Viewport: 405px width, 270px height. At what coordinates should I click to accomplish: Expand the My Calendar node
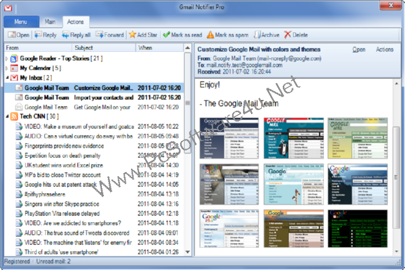point(7,68)
